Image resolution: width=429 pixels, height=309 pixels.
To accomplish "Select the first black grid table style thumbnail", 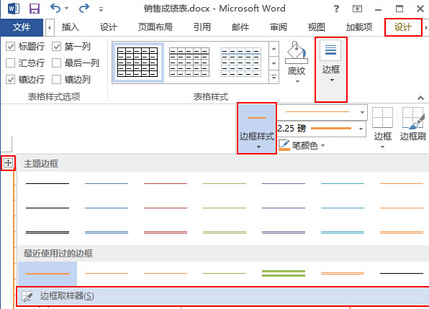I will (x=137, y=62).
